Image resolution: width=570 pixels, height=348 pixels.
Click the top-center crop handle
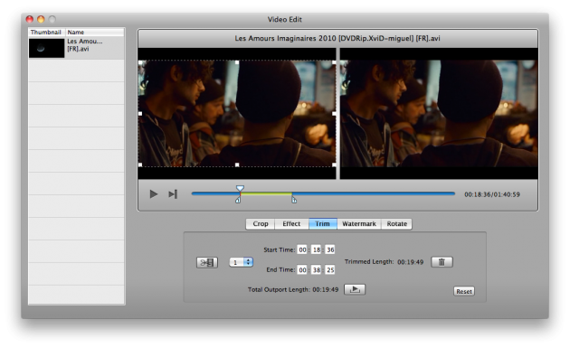coord(237,62)
